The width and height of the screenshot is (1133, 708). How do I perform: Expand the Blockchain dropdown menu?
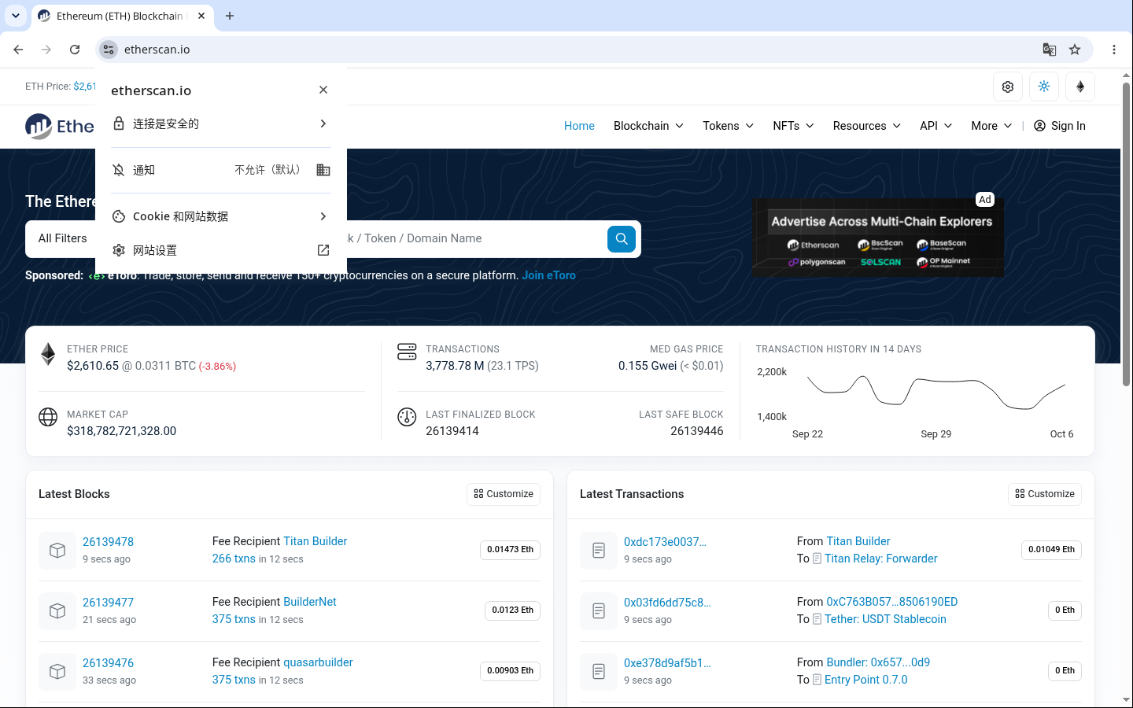[x=648, y=126]
